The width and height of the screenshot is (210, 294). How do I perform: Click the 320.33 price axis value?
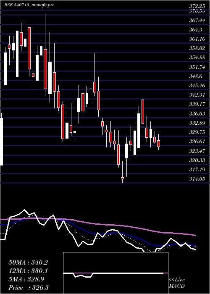coord(197,160)
